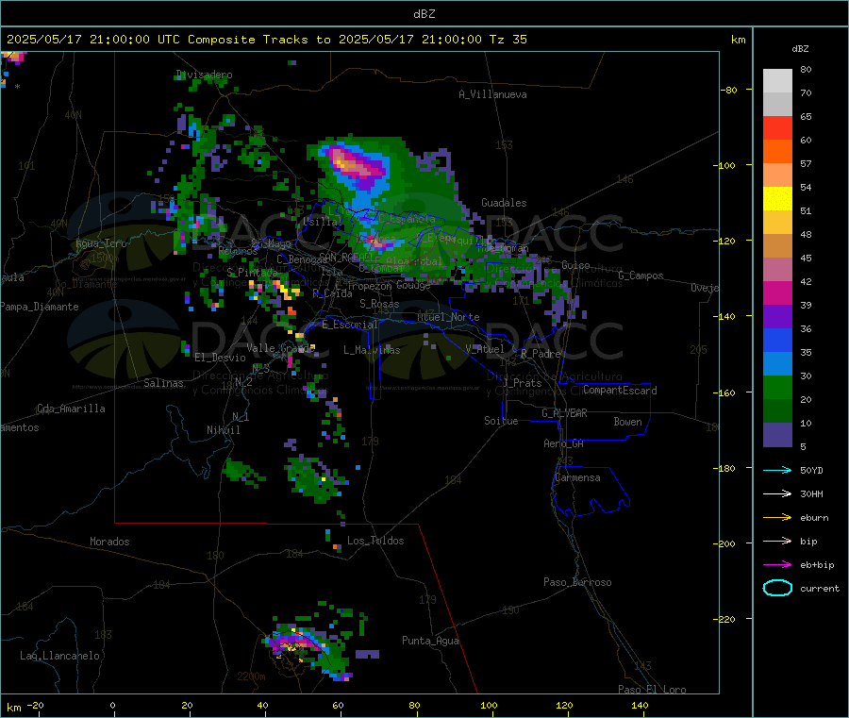Viewport: 849px width, 718px height.
Task: Pick the 5 dBZ purple swatch
Action: click(x=777, y=435)
